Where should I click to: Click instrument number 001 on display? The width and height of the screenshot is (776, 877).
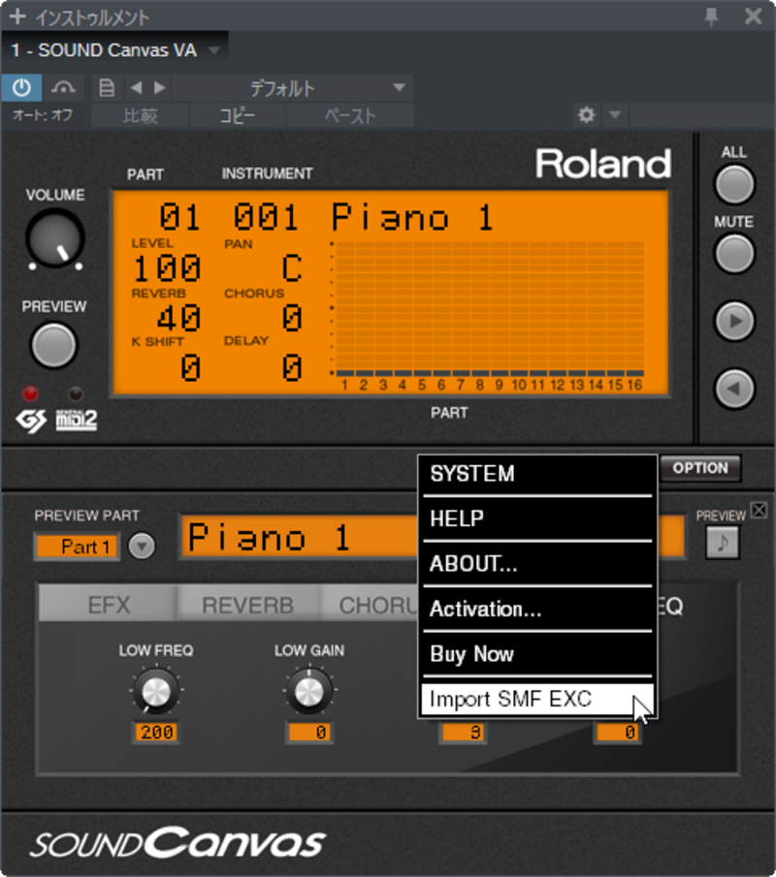point(266,217)
